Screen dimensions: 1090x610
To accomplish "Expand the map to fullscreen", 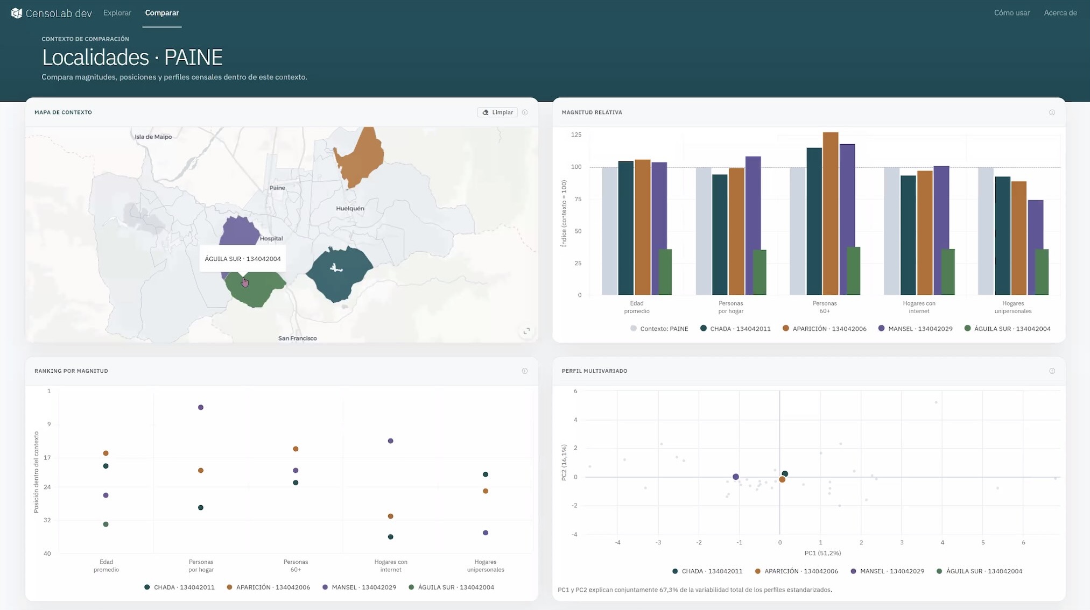I will (526, 331).
